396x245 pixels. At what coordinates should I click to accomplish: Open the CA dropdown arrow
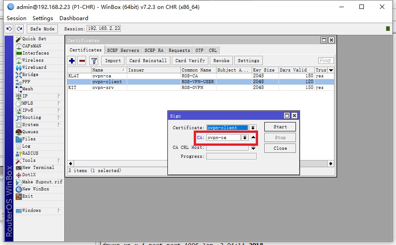245,138
